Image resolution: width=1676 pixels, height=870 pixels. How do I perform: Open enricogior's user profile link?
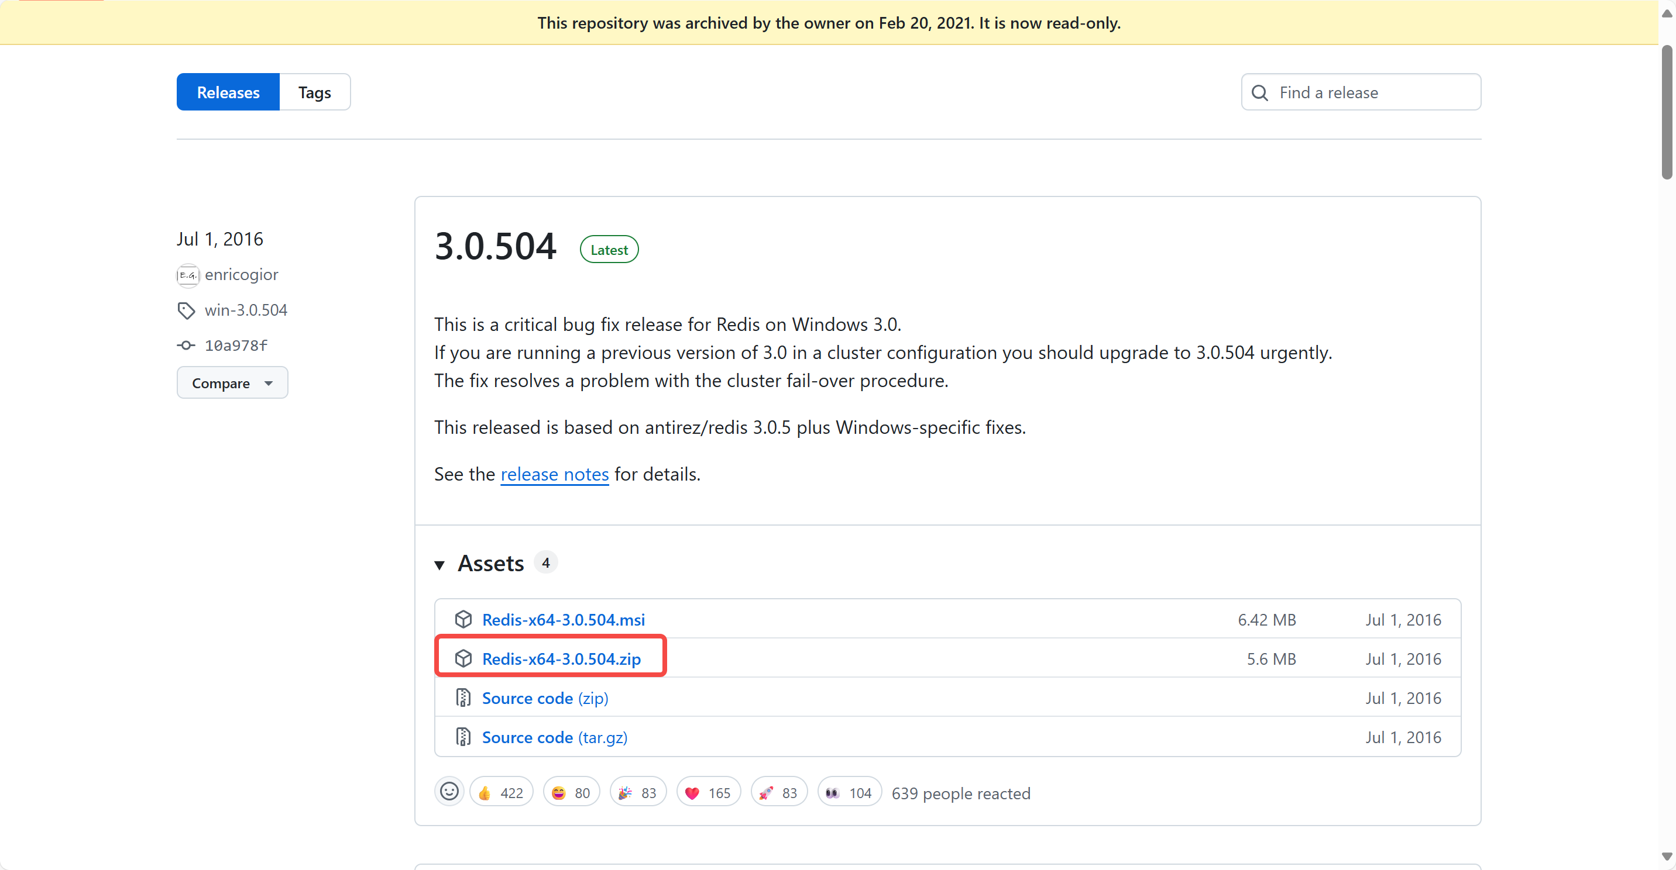pos(241,274)
